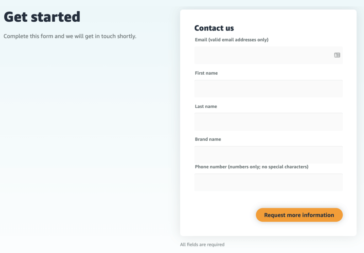This screenshot has height=253, width=364.
Task: Click the underline below the Brand name field
Action: coord(268,163)
